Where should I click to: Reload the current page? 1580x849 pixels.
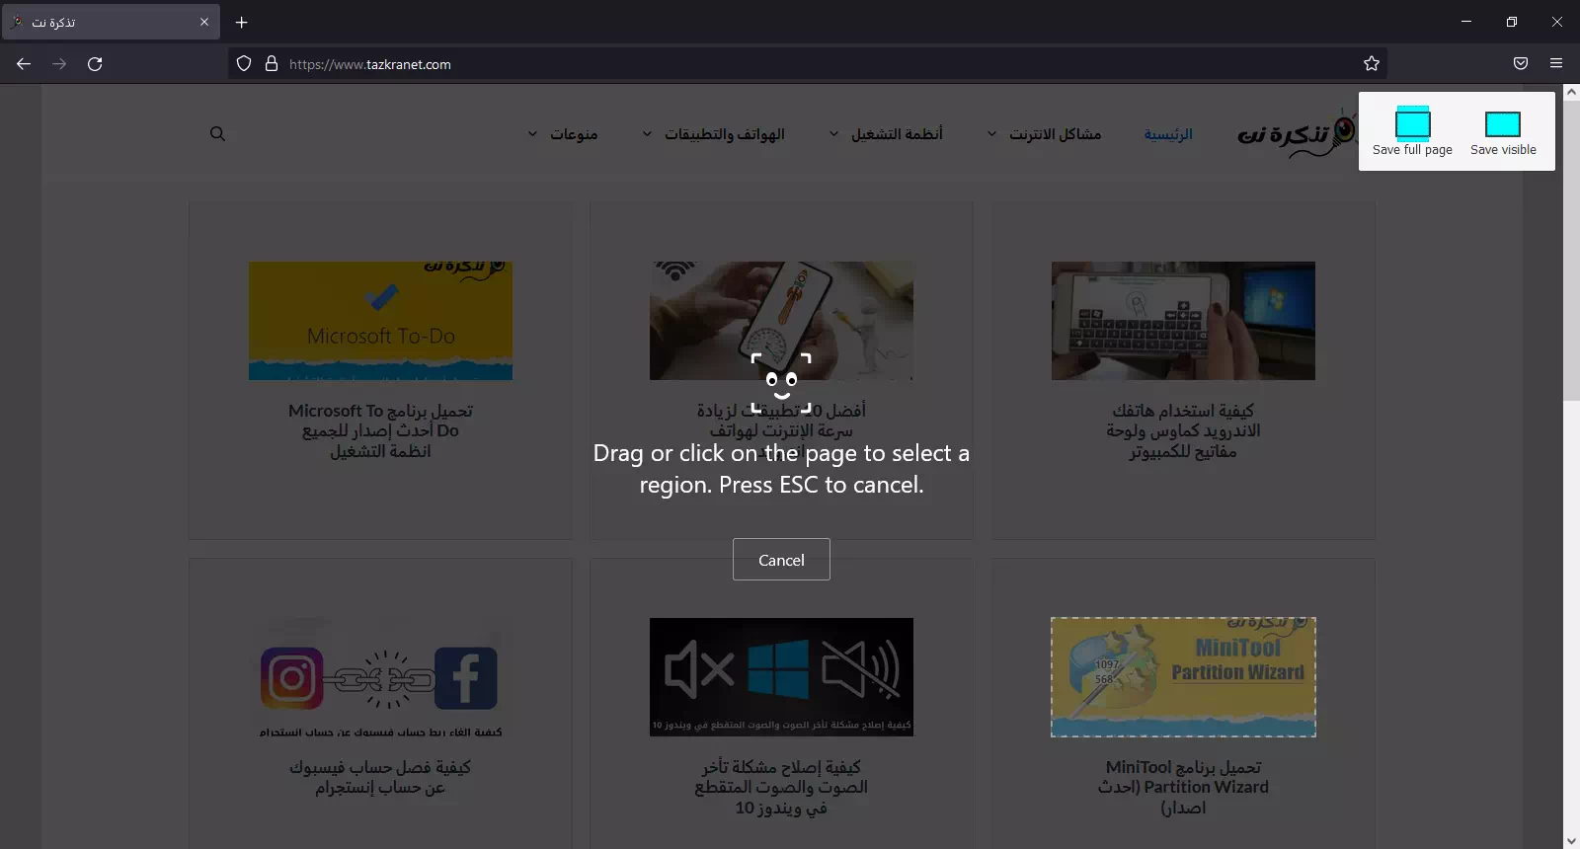[95, 64]
